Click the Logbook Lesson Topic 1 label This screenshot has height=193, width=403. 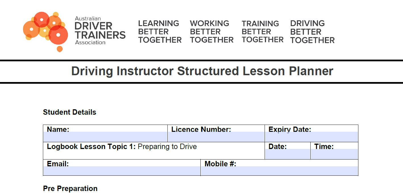(x=91, y=147)
